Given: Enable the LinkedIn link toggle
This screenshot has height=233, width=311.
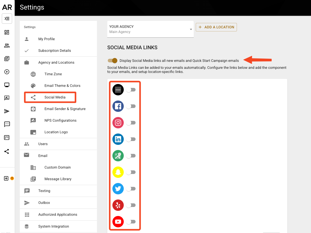Looking at the screenshot, I should pyautogui.click(x=131, y=139).
